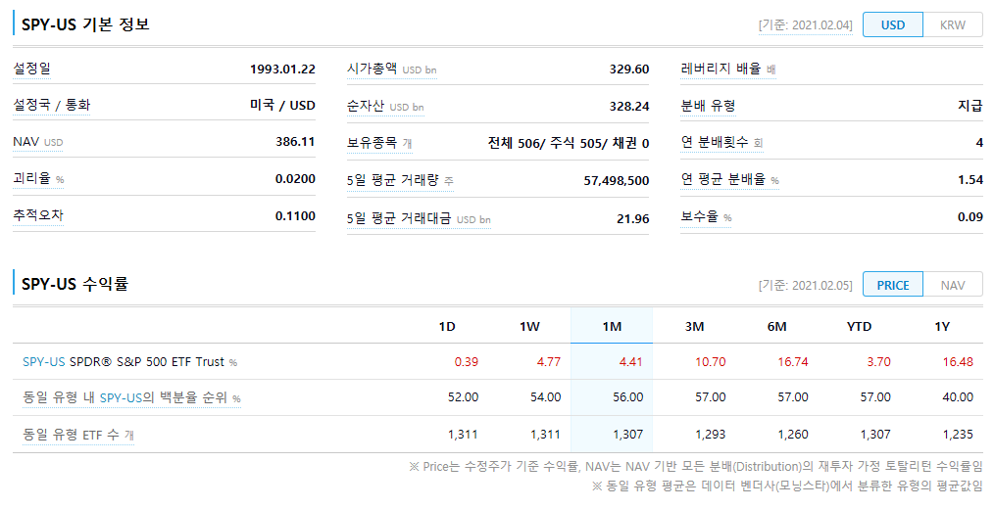Select NAV return basis
Image resolution: width=994 pixels, height=509 pixels.
[952, 286]
